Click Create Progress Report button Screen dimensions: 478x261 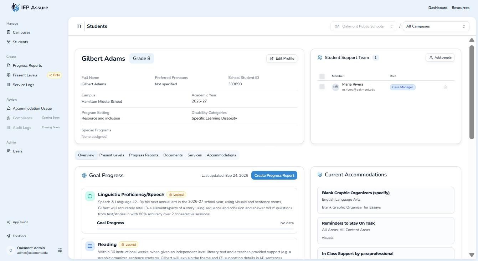[x=274, y=176]
